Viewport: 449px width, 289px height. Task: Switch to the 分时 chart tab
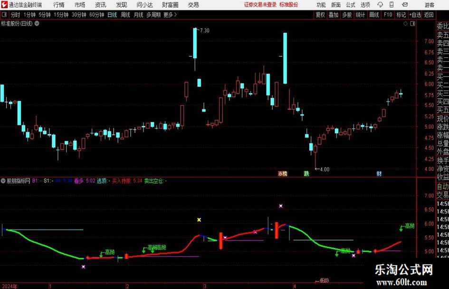[x=16, y=15]
